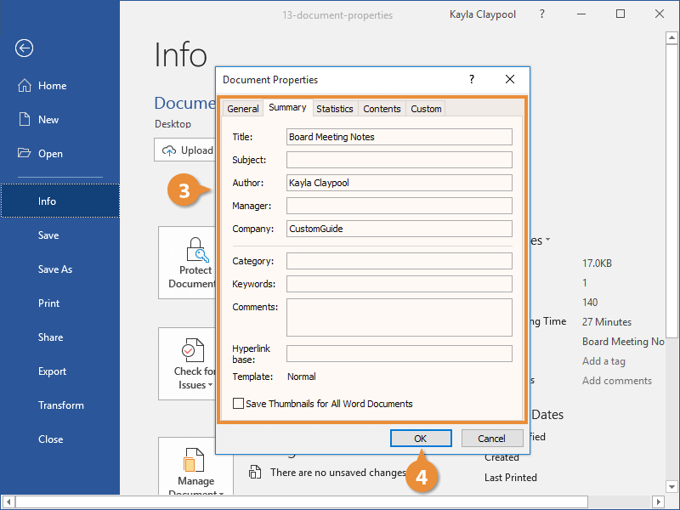Switch to the Statistics tab
Image resolution: width=680 pixels, height=510 pixels.
335,108
